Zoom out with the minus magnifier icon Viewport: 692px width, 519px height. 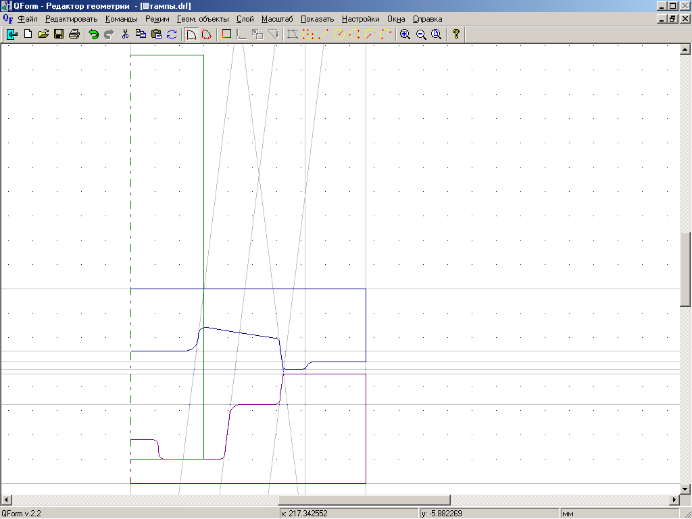point(421,34)
